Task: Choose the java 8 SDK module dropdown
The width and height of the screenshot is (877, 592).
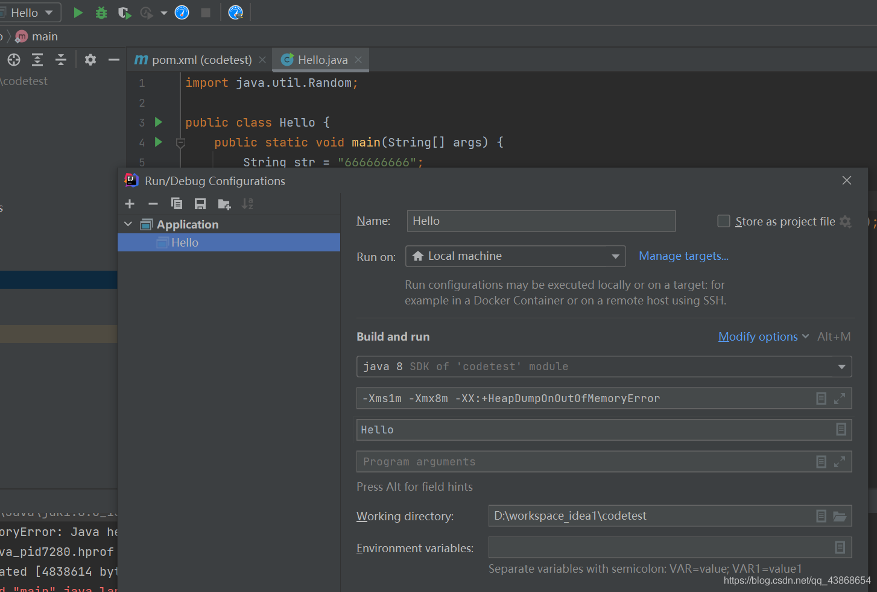Action: [604, 367]
